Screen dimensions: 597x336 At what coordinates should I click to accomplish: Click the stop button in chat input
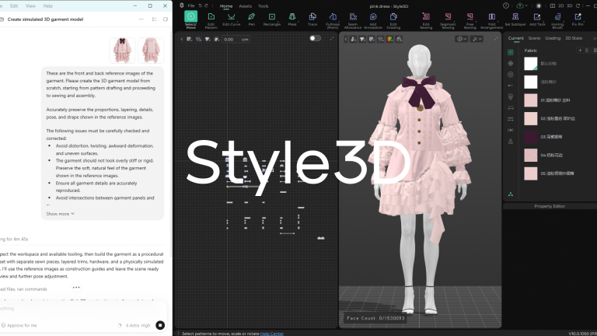point(160,325)
